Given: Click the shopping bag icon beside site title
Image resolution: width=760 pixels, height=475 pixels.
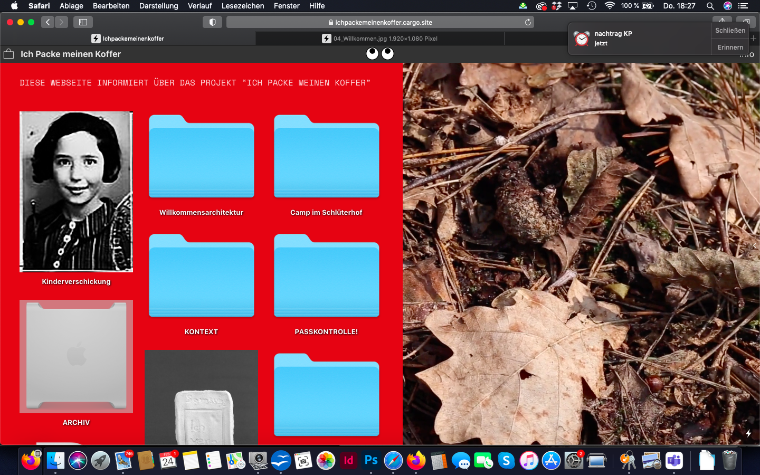Looking at the screenshot, I should click(8, 54).
